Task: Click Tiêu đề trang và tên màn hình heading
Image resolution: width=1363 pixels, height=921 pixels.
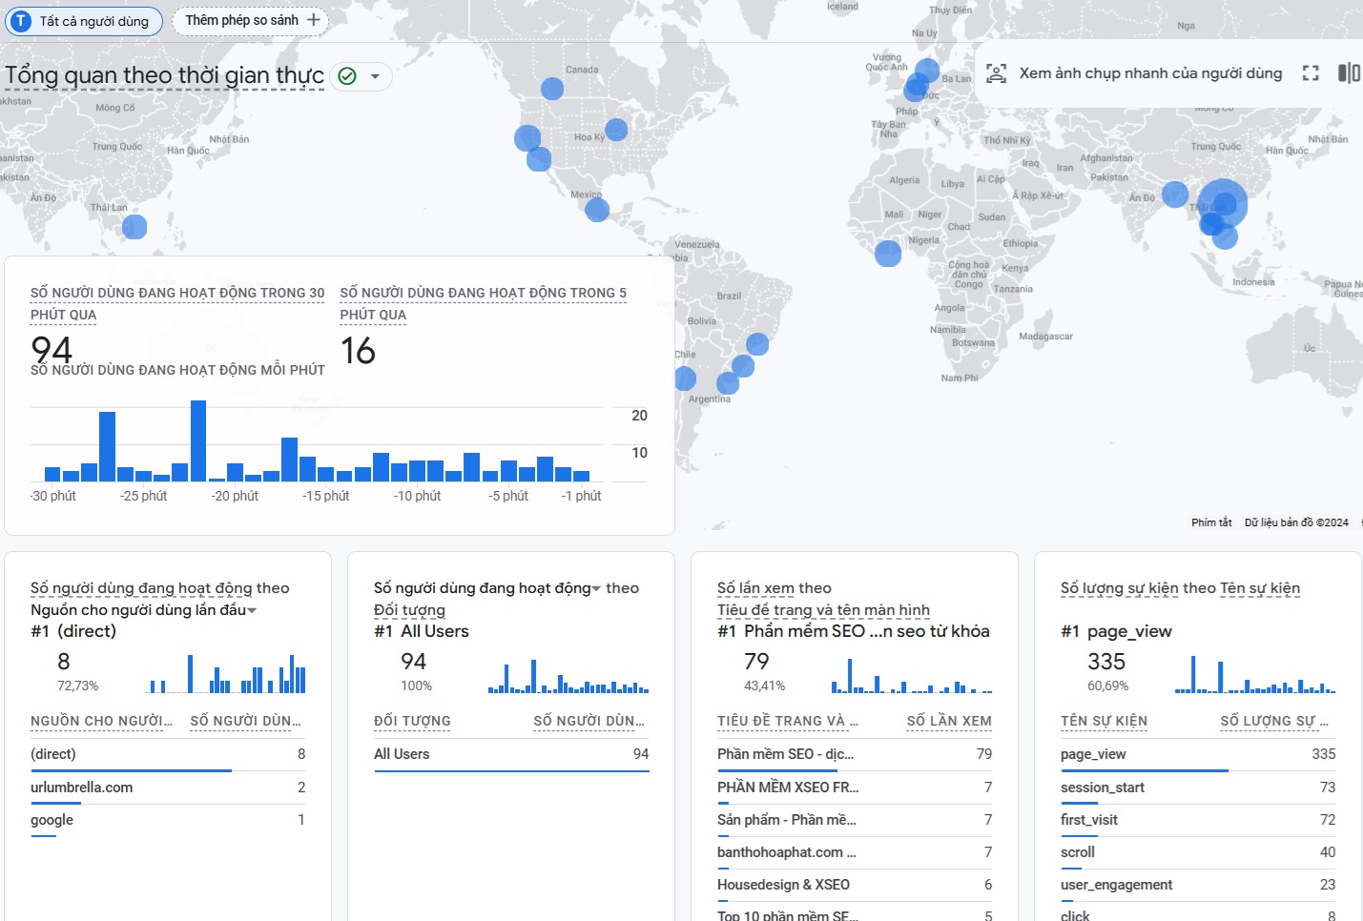Action: coord(823,610)
